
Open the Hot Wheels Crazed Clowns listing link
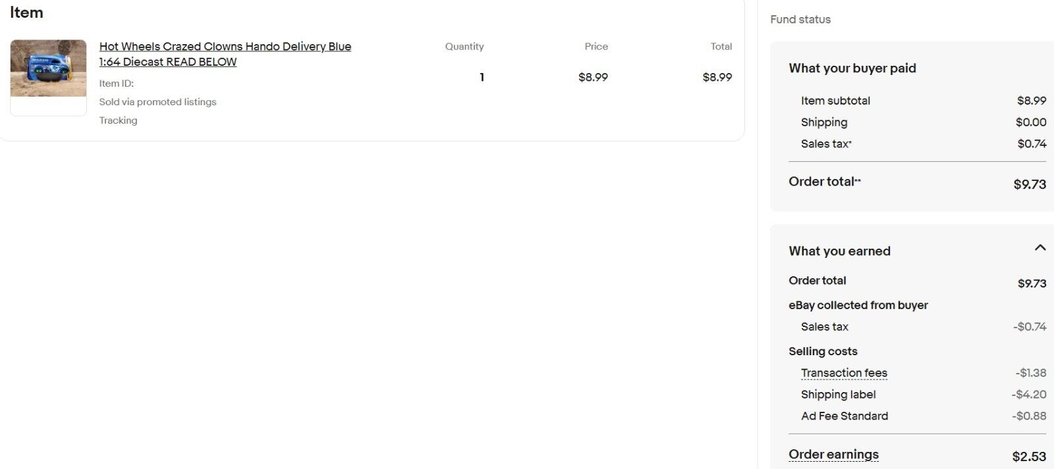coord(225,54)
